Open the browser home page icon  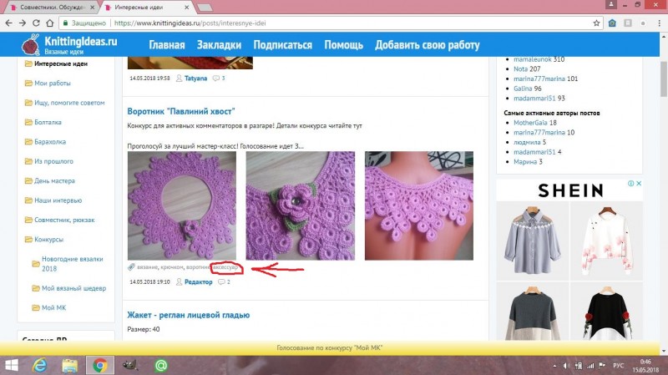click(50, 23)
